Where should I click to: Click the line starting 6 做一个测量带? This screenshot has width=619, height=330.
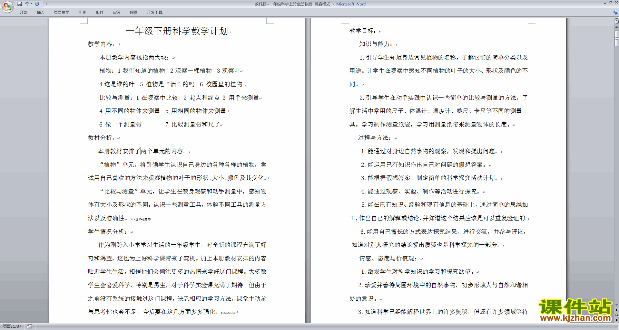(x=160, y=125)
